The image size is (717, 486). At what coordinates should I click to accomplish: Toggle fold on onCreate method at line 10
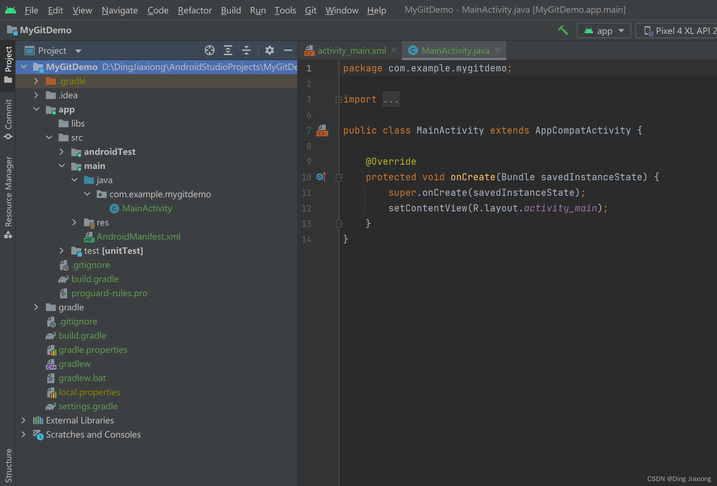click(x=339, y=177)
